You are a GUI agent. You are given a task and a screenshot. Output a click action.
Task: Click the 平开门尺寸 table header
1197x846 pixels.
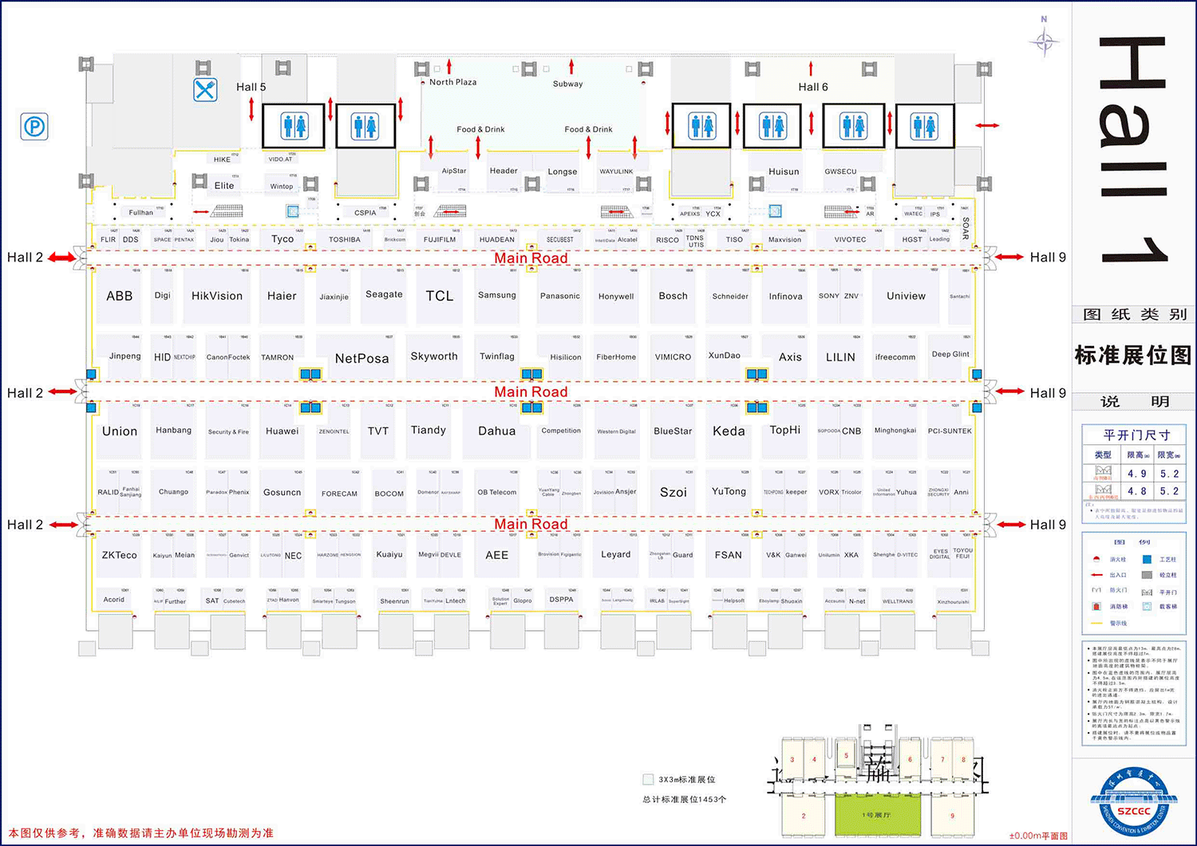point(1136,435)
